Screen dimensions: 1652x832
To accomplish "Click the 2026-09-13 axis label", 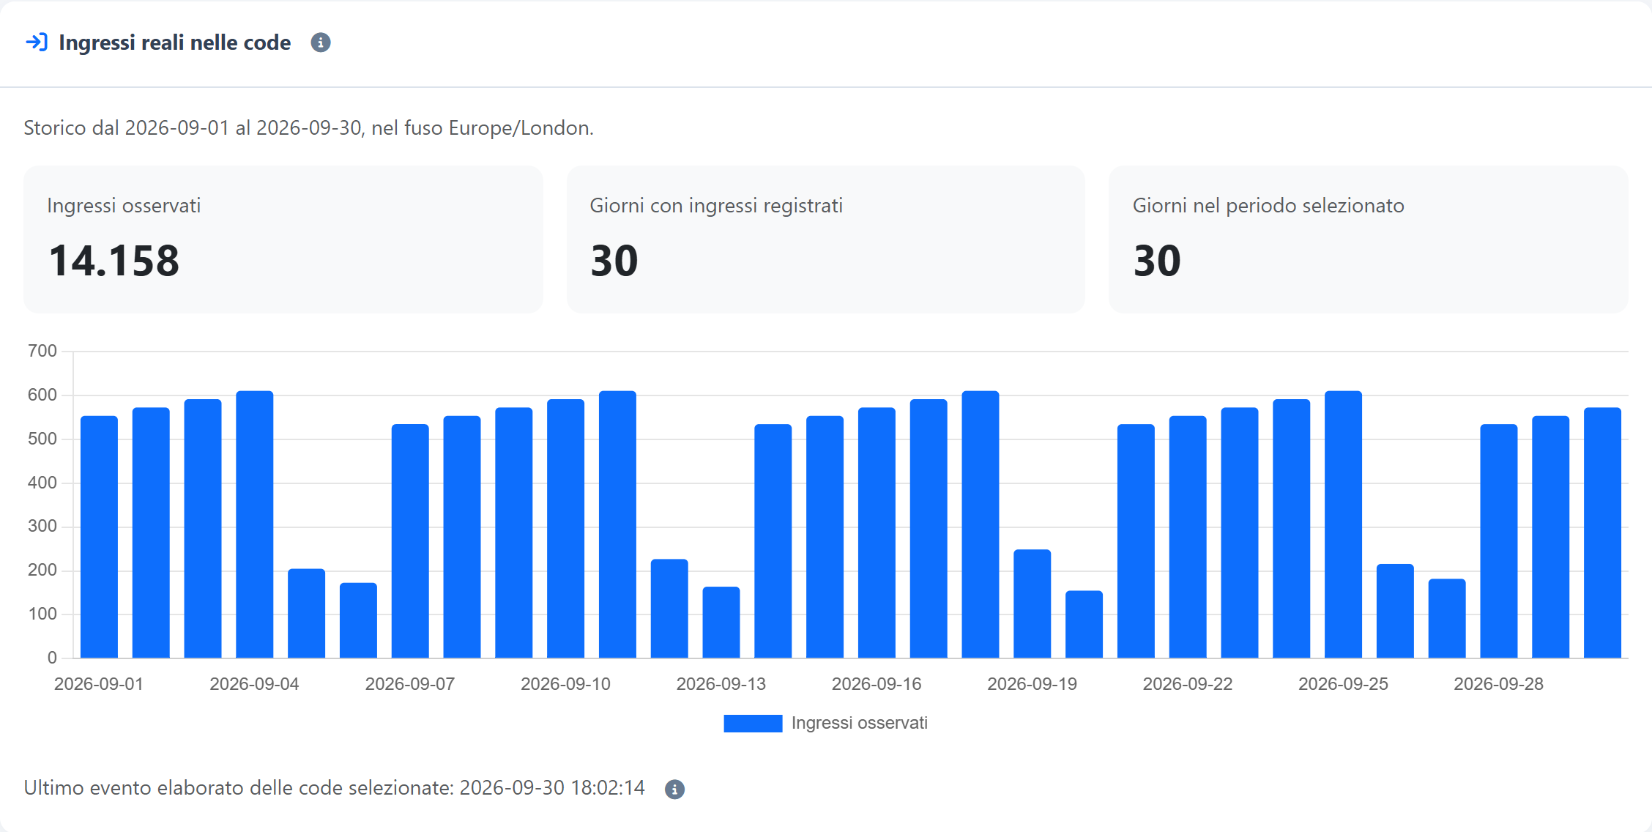I will tap(721, 684).
